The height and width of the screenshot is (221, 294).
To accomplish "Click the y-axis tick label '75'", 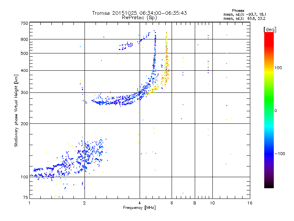I will coord(25,197).
